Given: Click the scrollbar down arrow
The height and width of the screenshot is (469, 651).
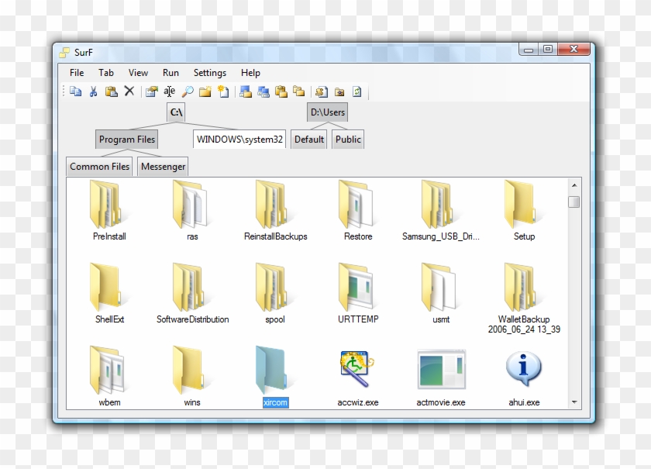Looking at the screenshot, I should [x=574, y=402].
